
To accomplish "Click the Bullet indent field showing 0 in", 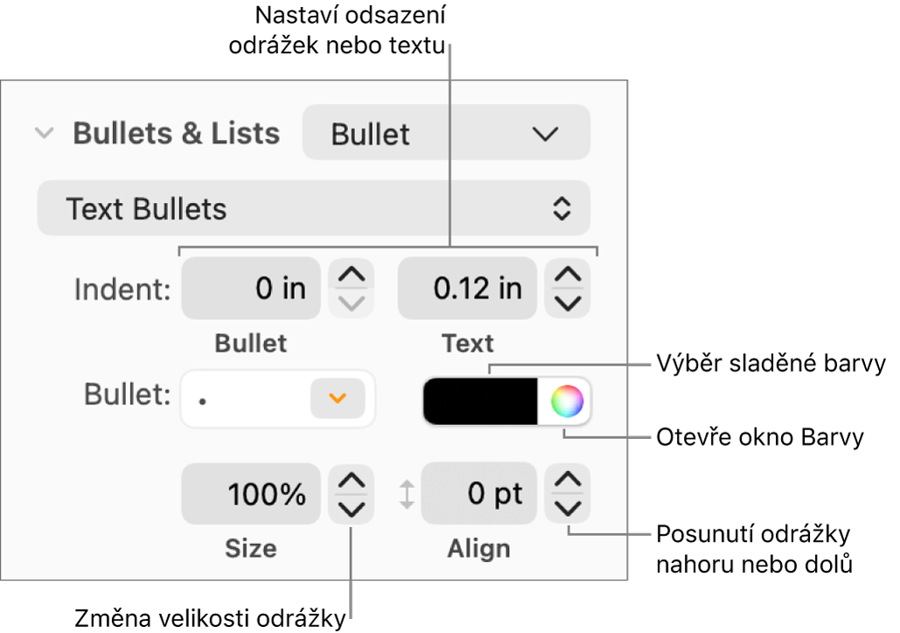I will pos(251,288).
